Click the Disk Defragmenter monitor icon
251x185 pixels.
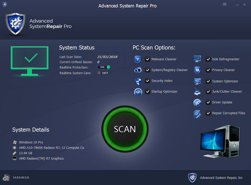[198, 59]
